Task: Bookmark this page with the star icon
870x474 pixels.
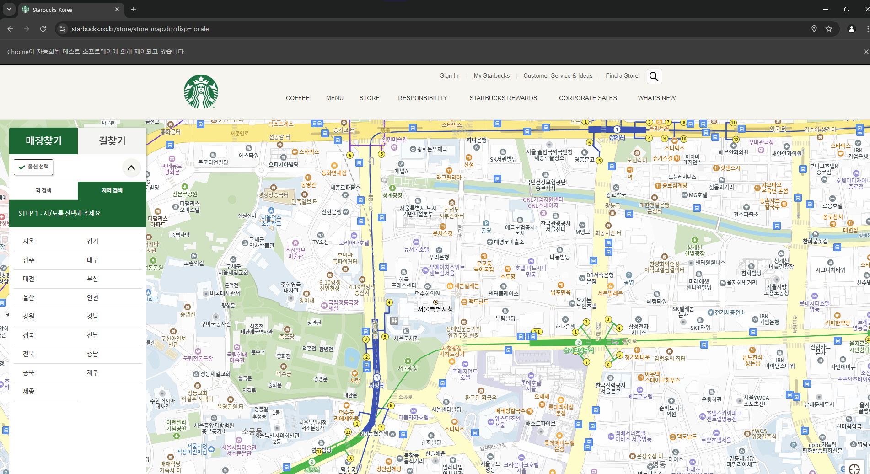Action: click(829, 29)
